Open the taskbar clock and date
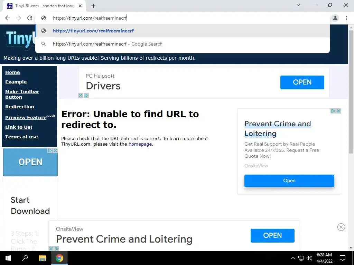Image resolution: width=354 pixels, height=265 pixels. tap(324, 258)
